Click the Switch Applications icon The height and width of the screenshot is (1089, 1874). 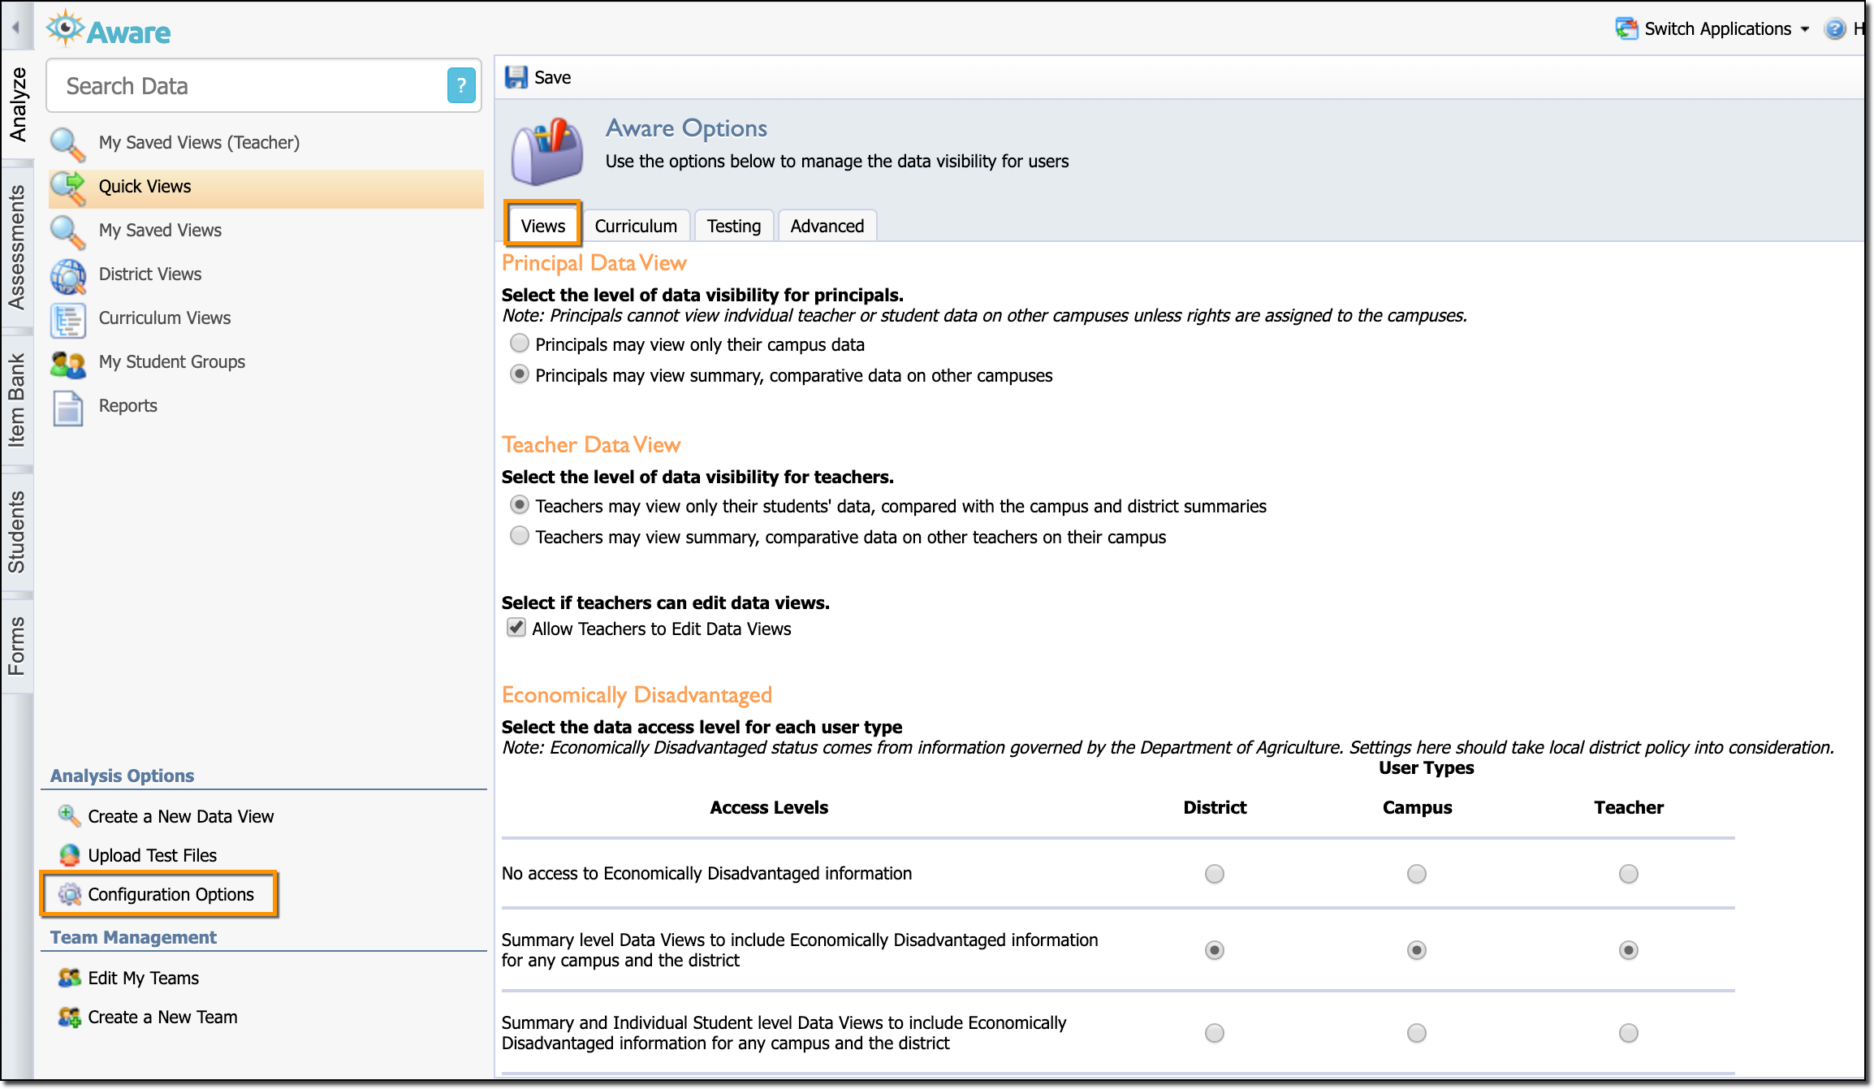1626,28
